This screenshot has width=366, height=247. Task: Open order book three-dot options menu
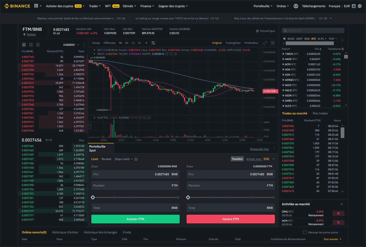84,45
